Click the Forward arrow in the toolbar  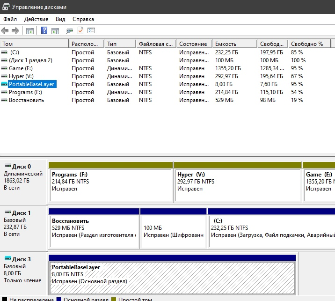[15, 30]
